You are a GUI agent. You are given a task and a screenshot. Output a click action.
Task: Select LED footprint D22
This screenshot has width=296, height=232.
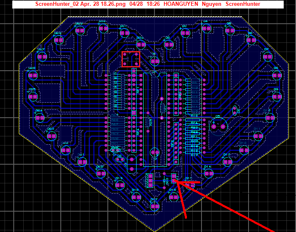[x=66, y=150]
